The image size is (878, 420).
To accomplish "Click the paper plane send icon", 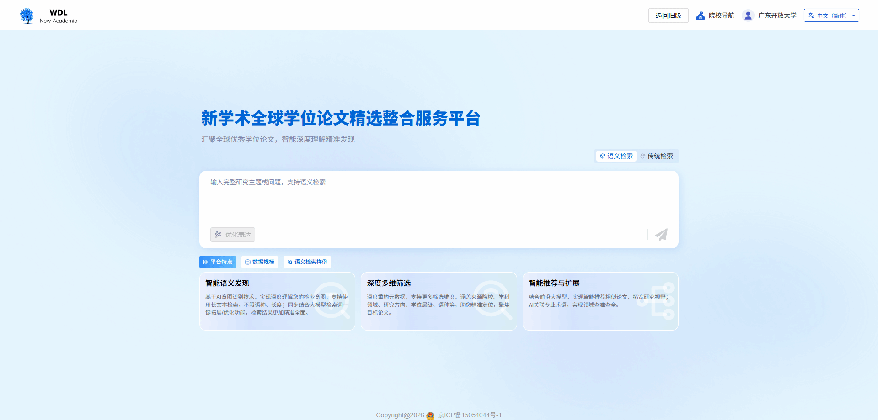I will [661, 235].
